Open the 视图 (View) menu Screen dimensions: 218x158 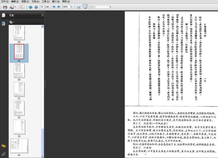25,1
